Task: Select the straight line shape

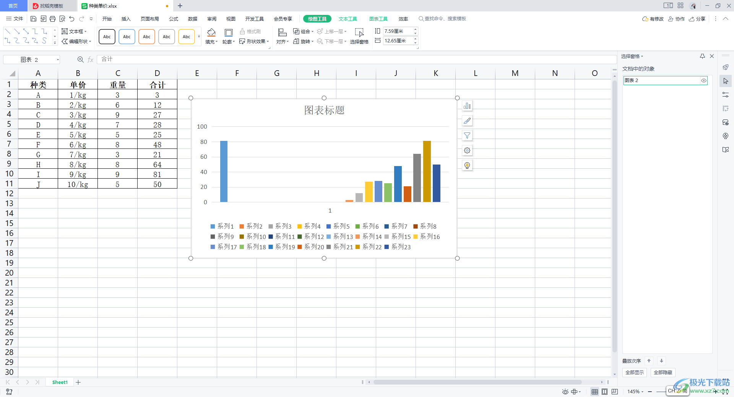Action: click(8, 31)
